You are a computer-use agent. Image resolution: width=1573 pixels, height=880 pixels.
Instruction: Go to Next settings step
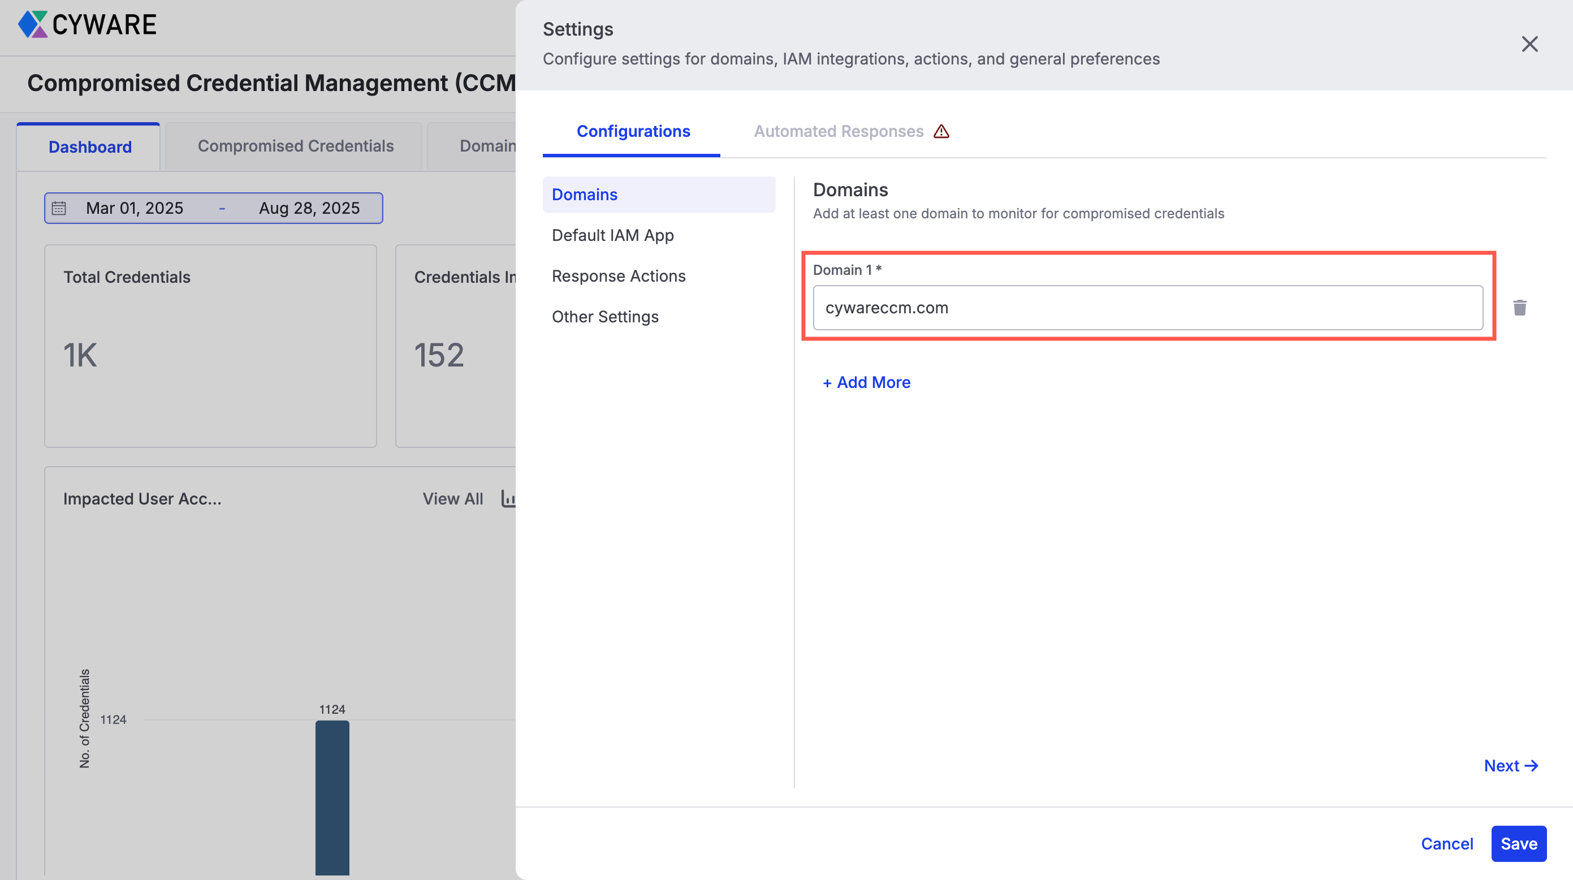(x=1510, y=765)
